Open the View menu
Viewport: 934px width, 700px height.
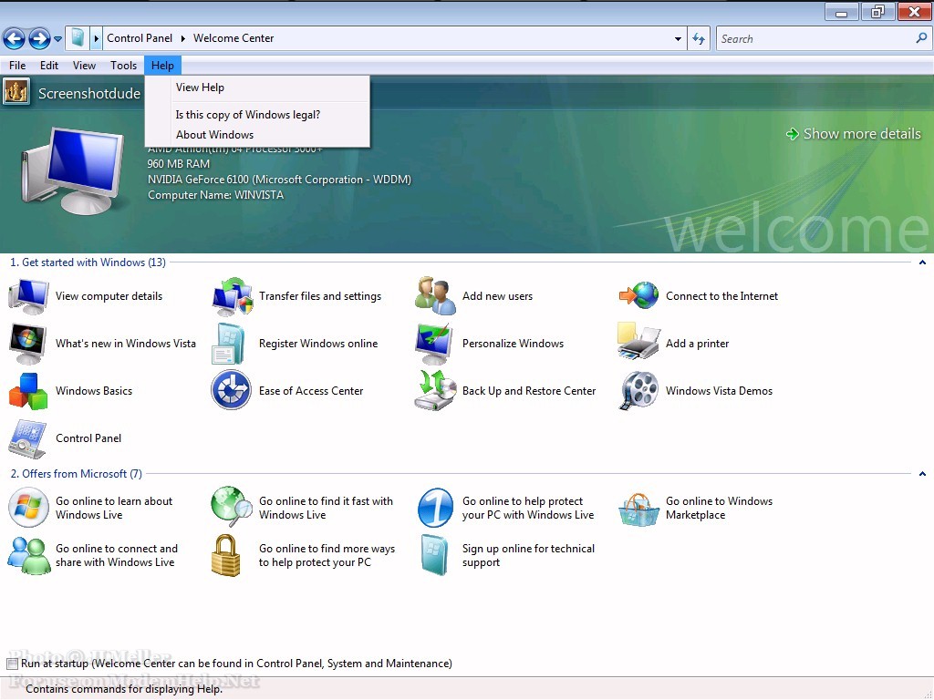click(84, 66)
